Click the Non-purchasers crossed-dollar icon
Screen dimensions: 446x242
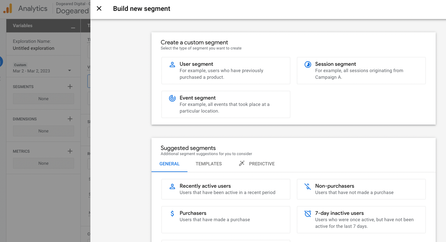pyautogui.click(x=308, y=186)
